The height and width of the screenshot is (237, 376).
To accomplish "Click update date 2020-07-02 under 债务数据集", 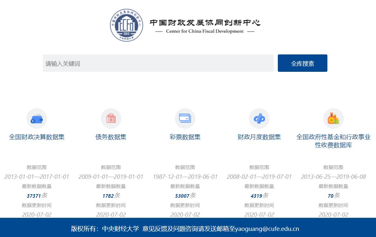I will coord(111,215).
